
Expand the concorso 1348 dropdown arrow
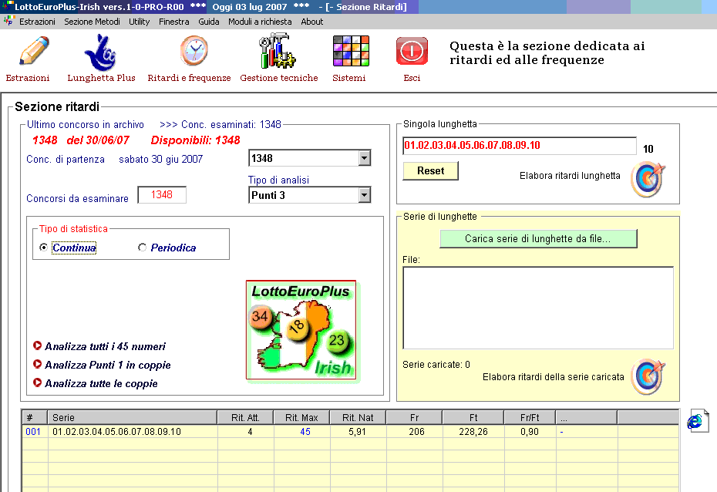click(364, 158)
